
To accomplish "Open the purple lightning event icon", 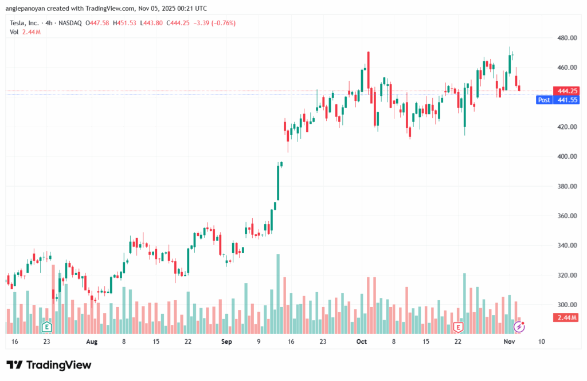I will point(519,327).
